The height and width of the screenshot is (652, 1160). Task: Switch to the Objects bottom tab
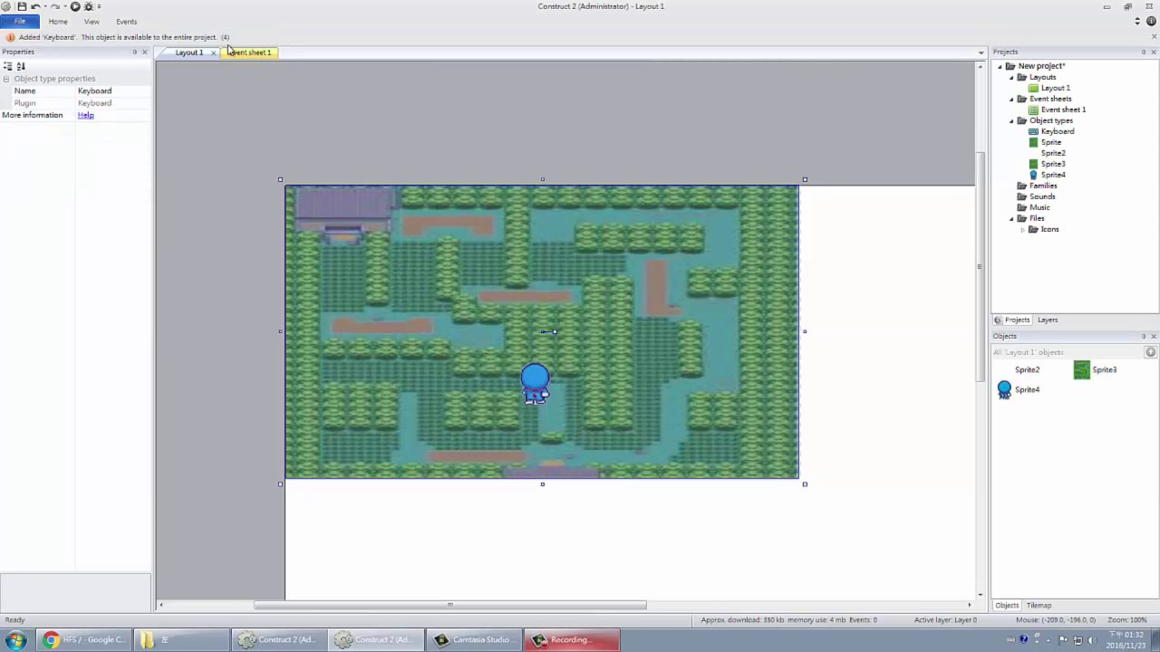[1007, 605]
